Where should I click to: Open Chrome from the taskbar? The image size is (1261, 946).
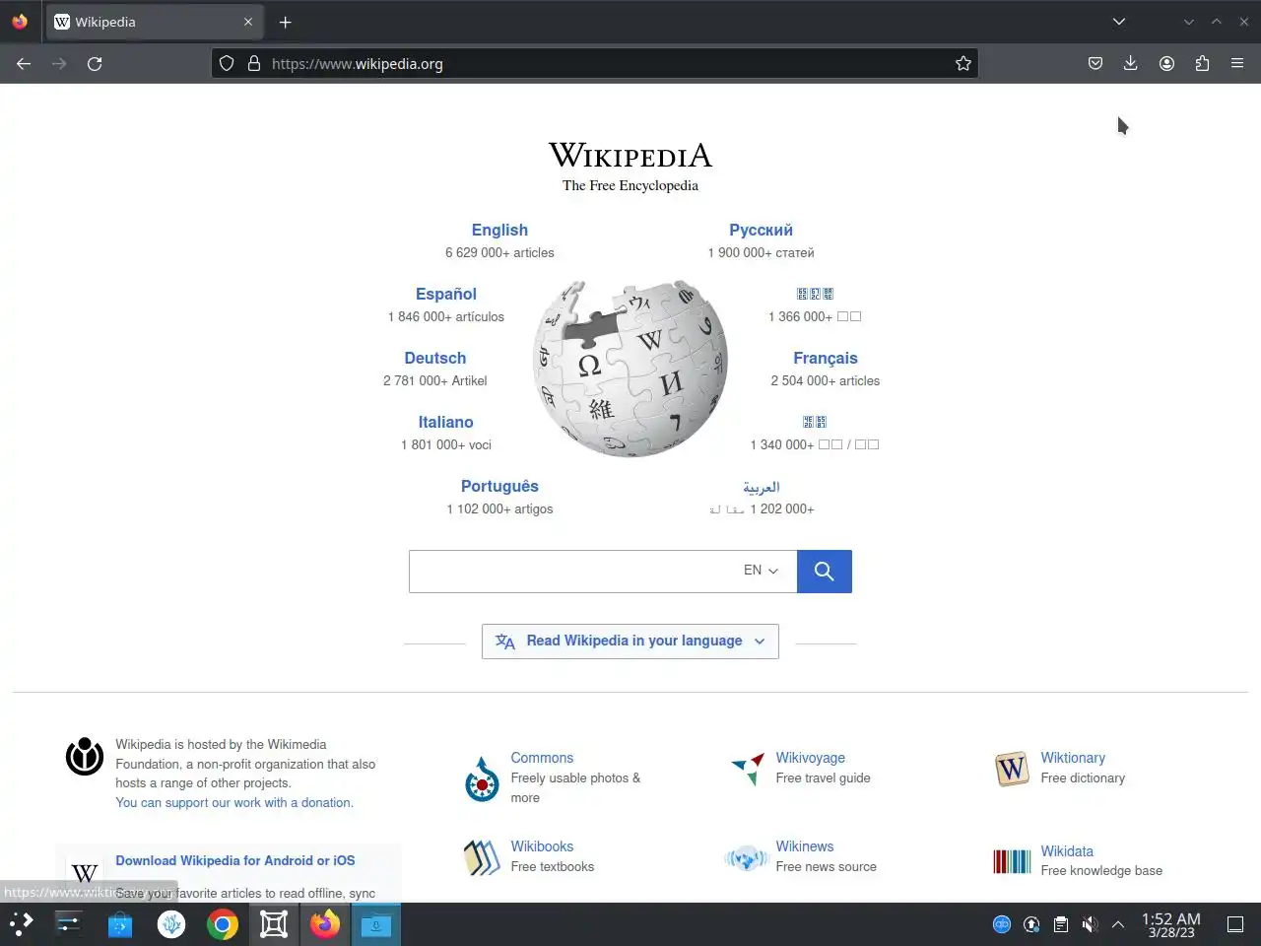pyautogui.click(x=223, y=924)
